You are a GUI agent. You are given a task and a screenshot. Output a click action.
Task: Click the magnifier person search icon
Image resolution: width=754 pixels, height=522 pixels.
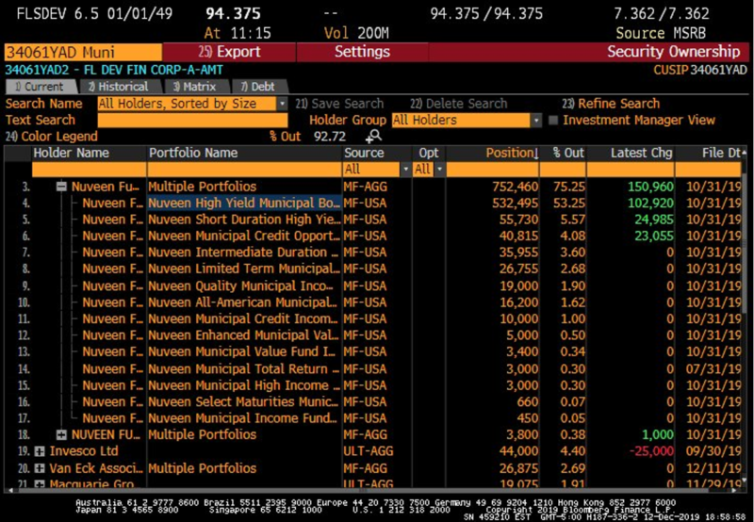(373, 137)
